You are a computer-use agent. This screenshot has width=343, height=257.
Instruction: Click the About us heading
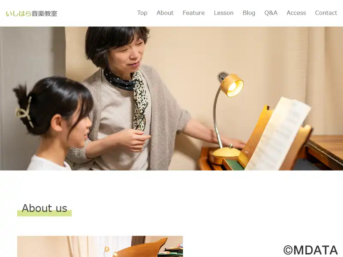pos(45,208)
